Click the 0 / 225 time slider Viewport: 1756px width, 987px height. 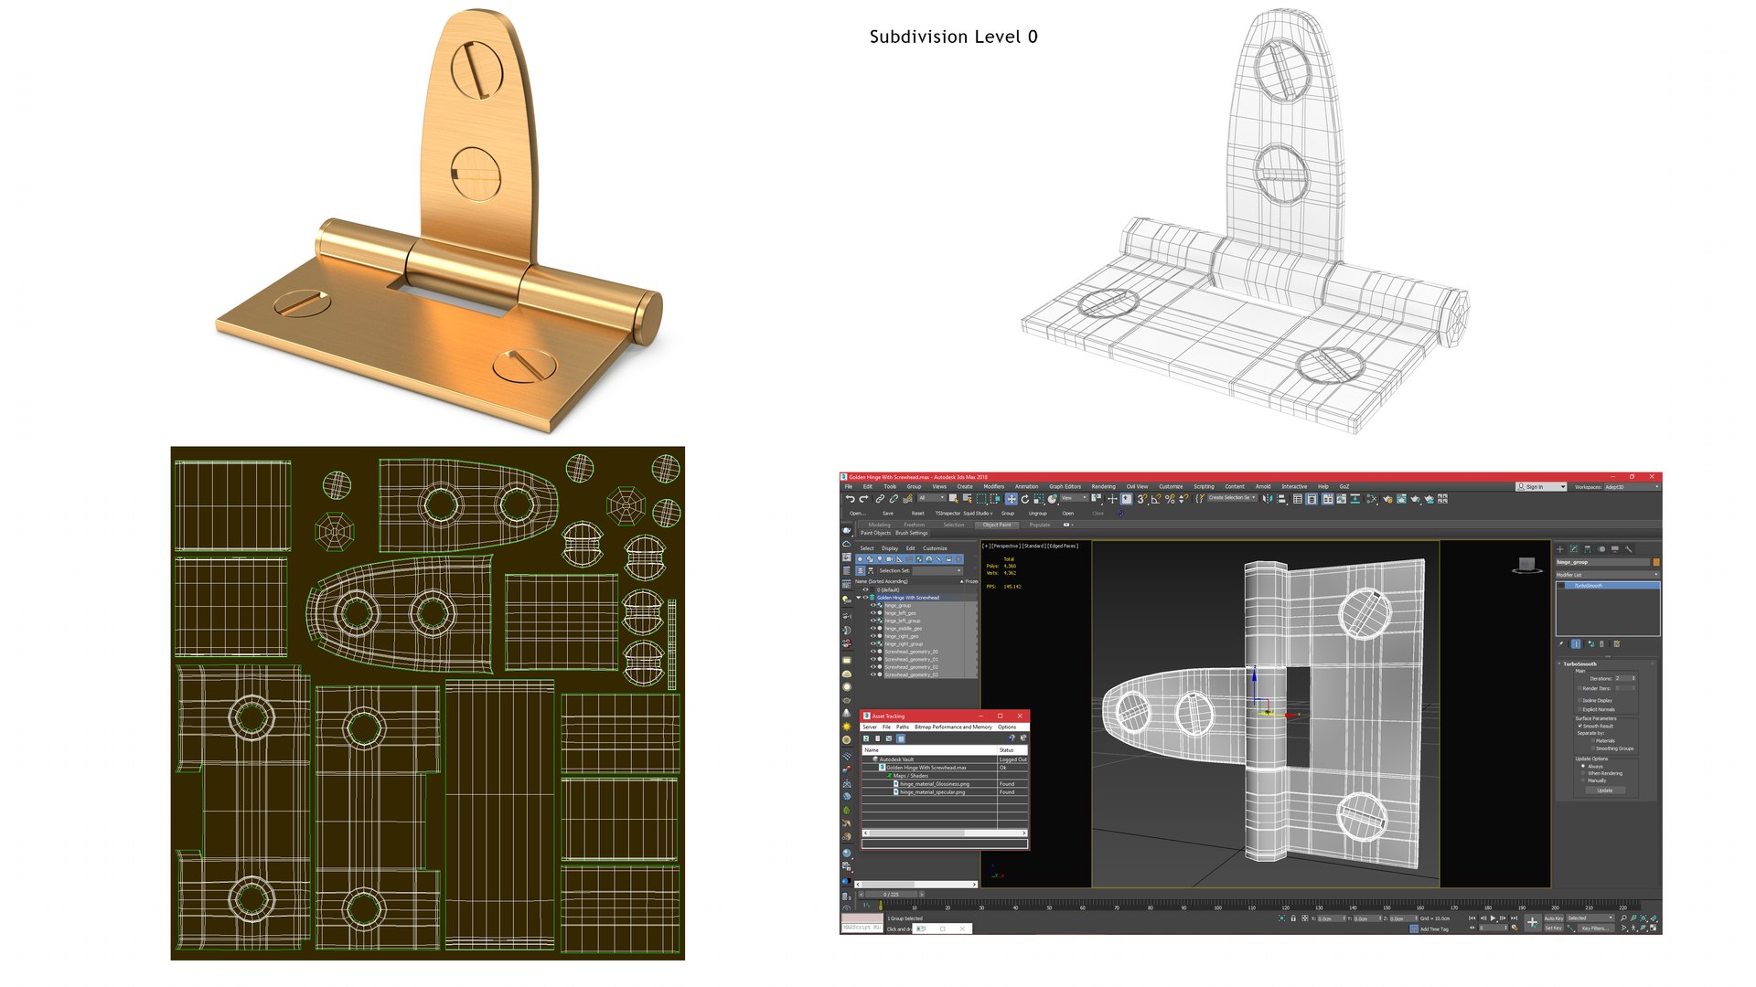892,895
